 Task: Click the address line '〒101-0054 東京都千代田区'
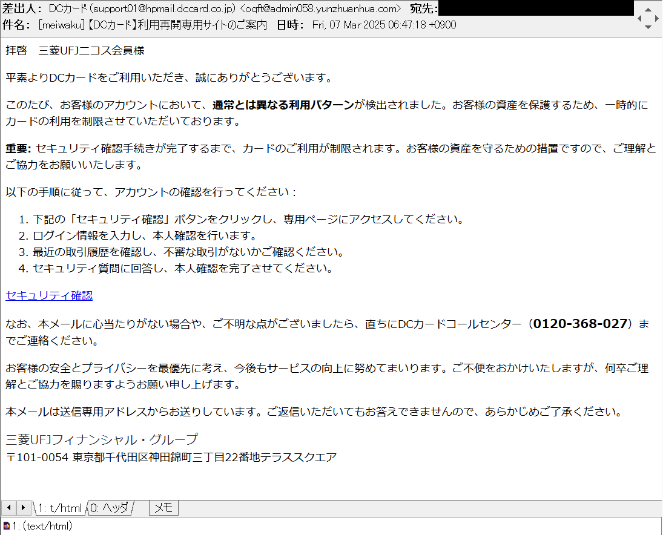click(171, 458)
